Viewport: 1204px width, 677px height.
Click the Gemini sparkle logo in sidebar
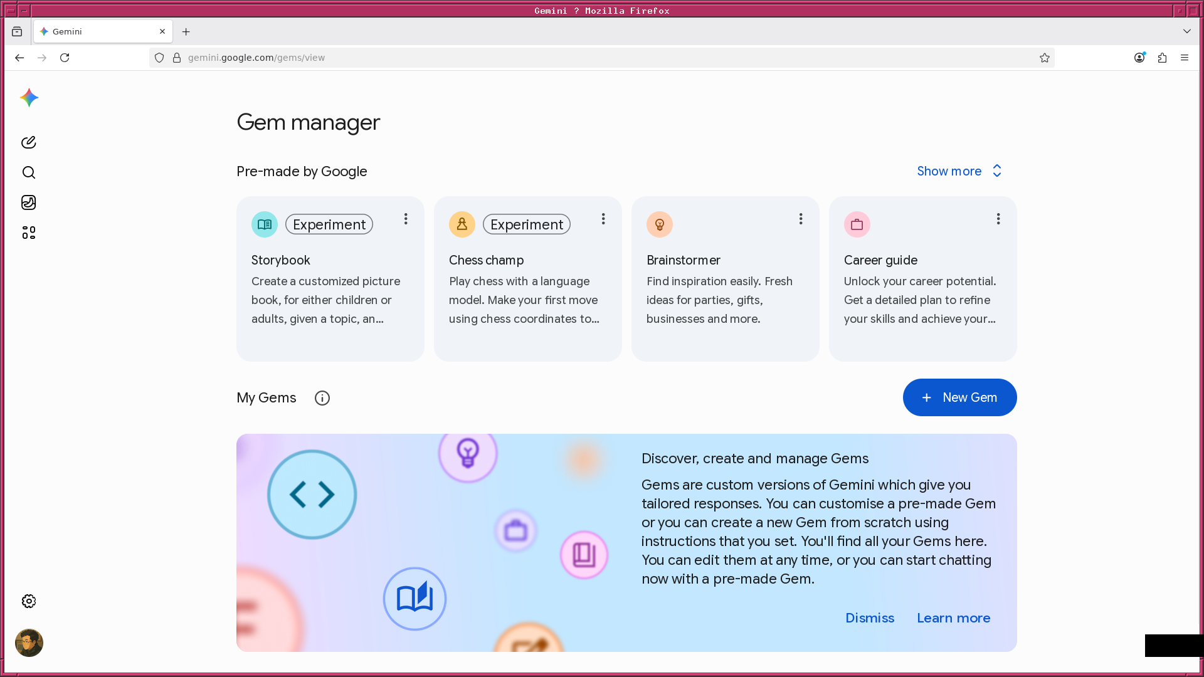pyautogui.click(x=29, y=98)
